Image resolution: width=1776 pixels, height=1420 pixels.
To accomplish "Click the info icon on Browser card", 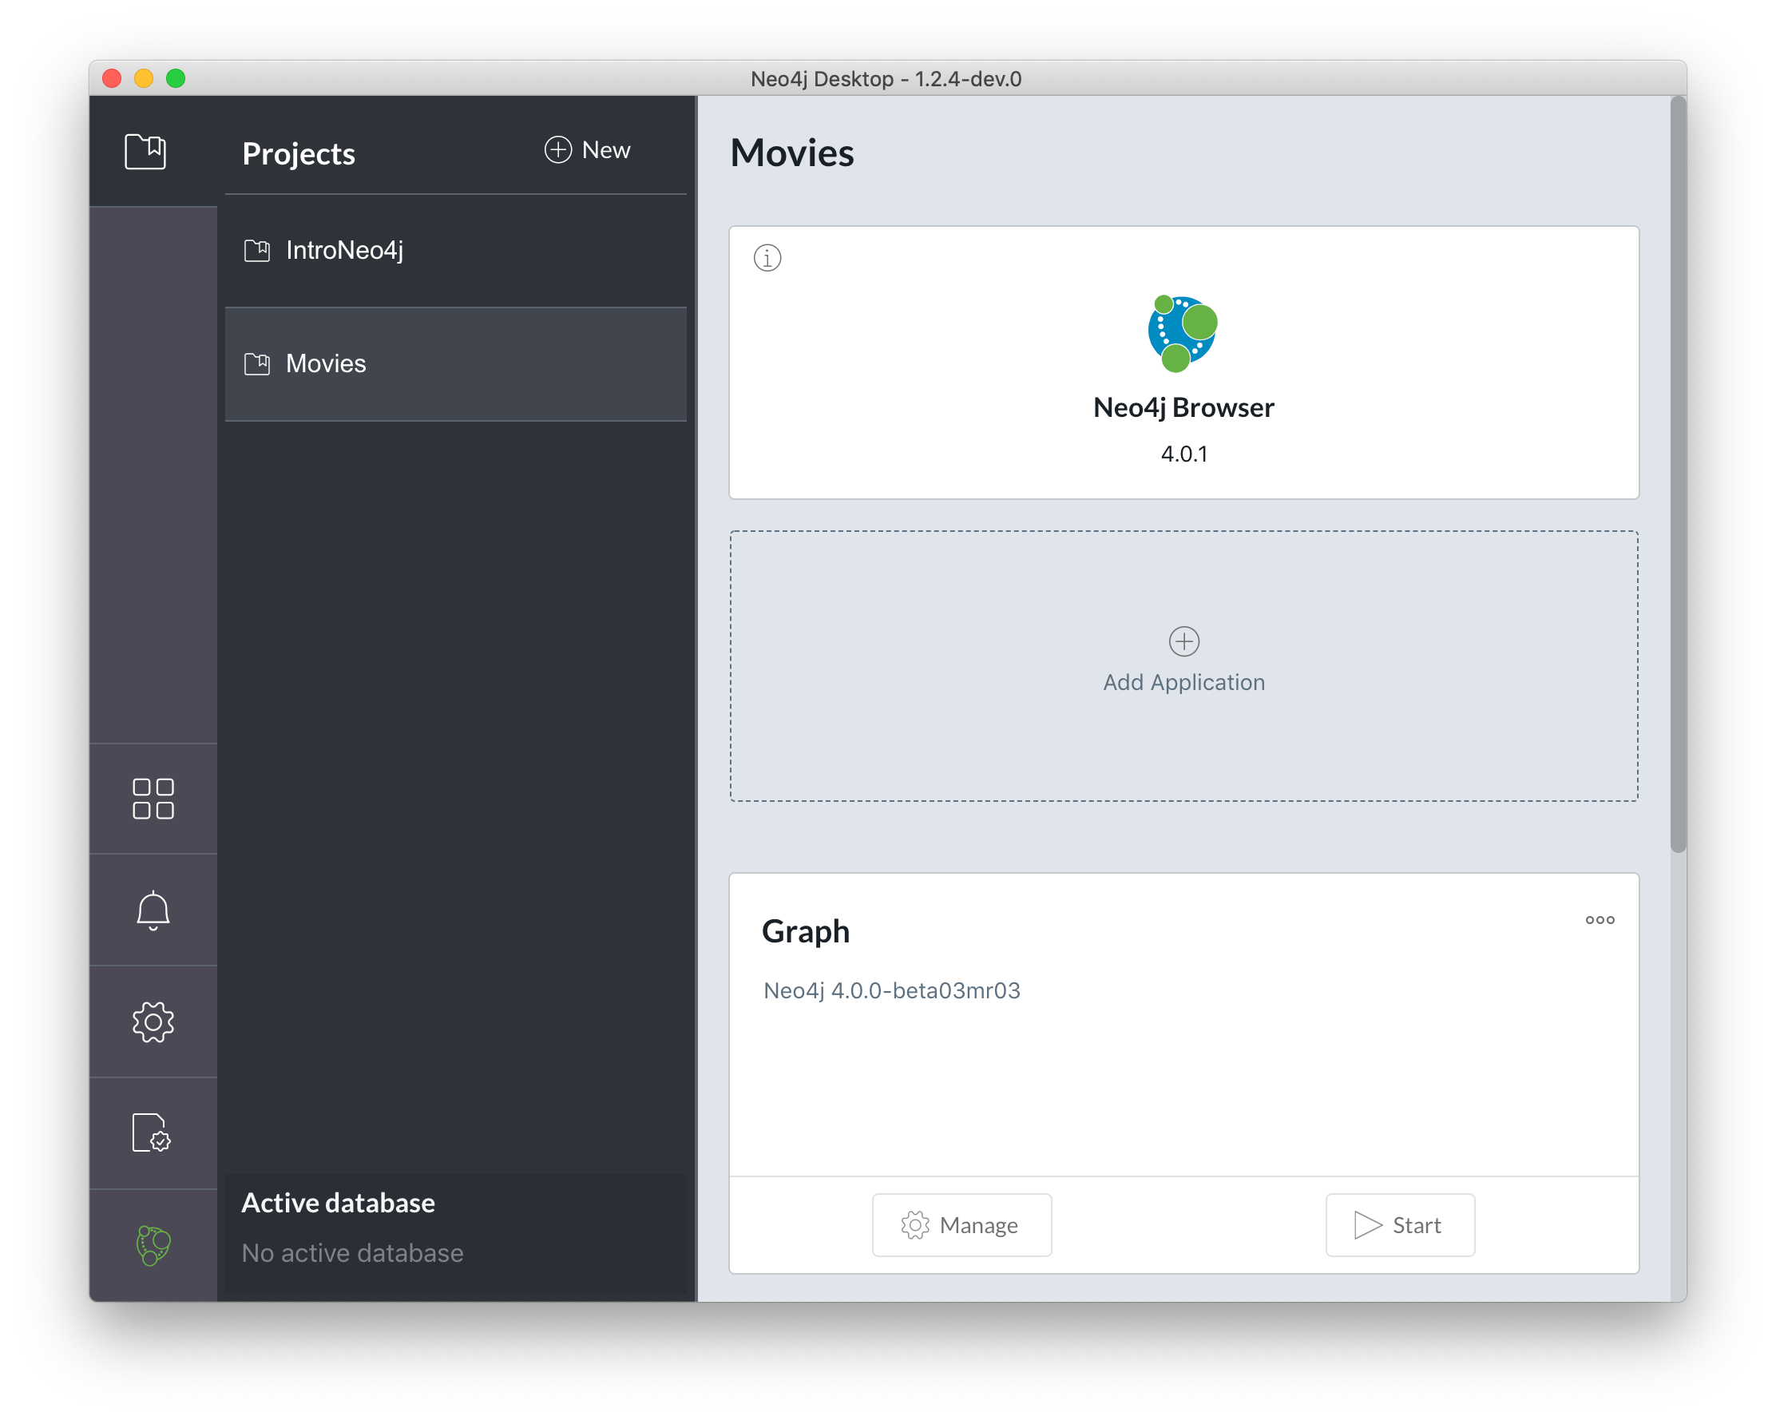I will [767, 258].
